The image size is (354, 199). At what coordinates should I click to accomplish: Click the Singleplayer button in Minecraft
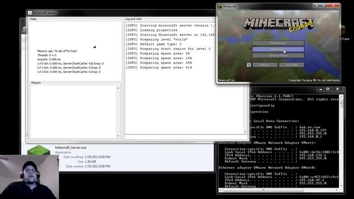click(x=278, y=43)
